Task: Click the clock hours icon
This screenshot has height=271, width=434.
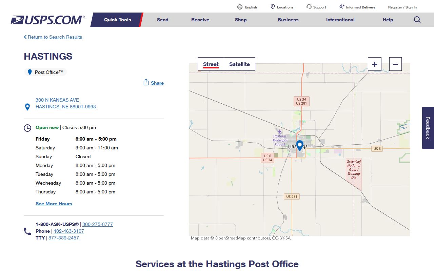Action: (x=27, y=128)
